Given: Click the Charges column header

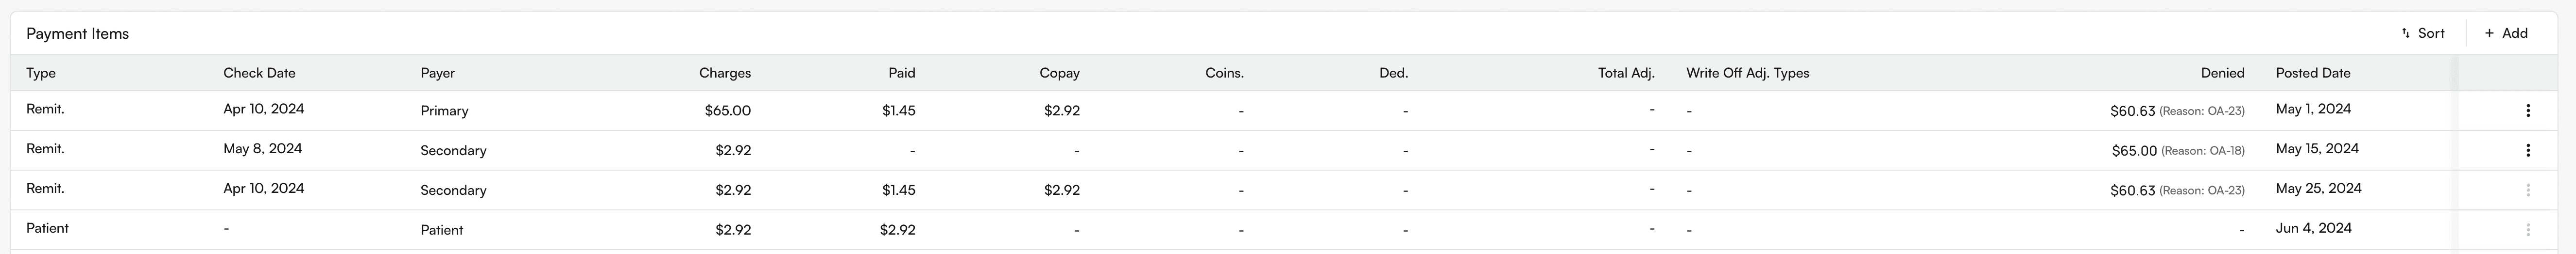Looking at the screenshot, I should pos(725,73).
